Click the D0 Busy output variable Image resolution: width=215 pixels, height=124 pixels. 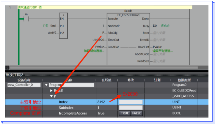point(155,26)
